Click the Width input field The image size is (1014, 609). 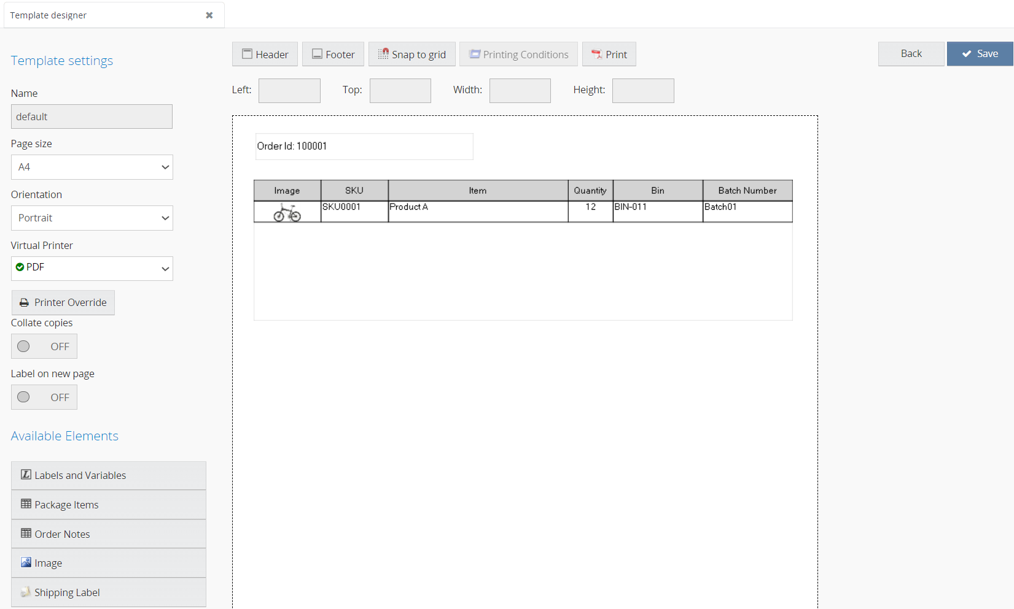520,91
